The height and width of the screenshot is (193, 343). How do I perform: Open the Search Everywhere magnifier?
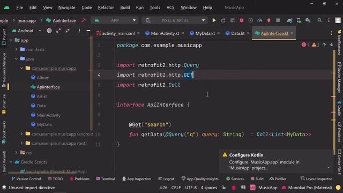(x=319, y=20)
